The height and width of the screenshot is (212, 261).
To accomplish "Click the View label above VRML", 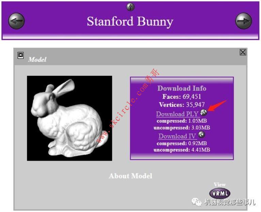I will 220,184.
